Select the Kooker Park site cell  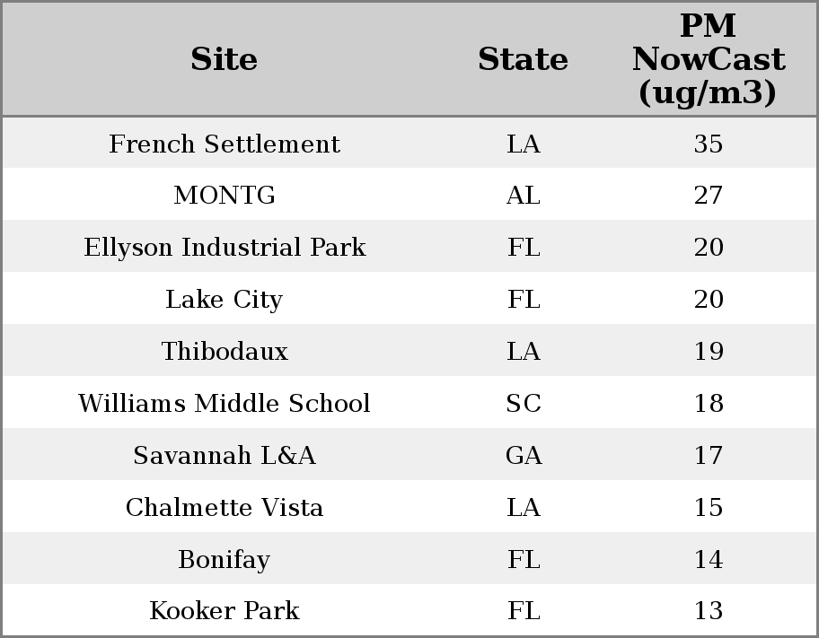[x=225, y=611]
